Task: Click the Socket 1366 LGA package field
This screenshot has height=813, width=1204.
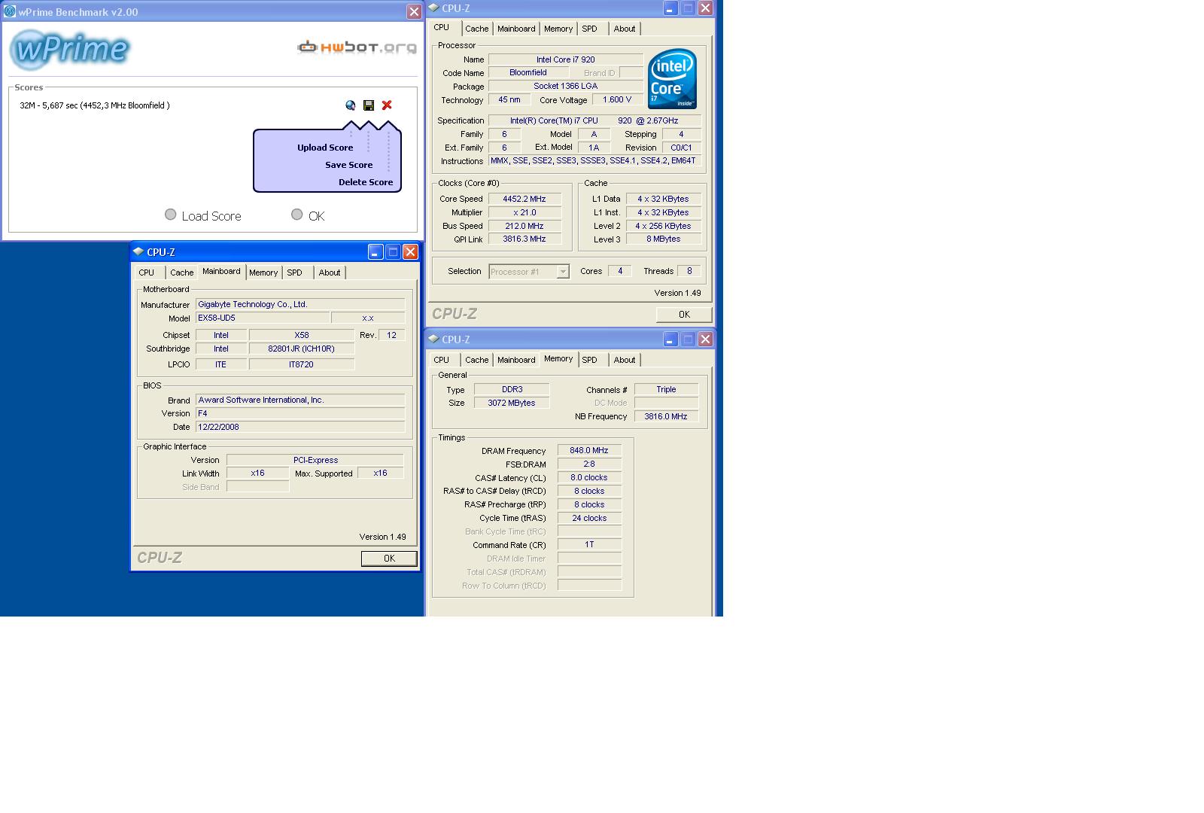Action: tap(566, 87)
